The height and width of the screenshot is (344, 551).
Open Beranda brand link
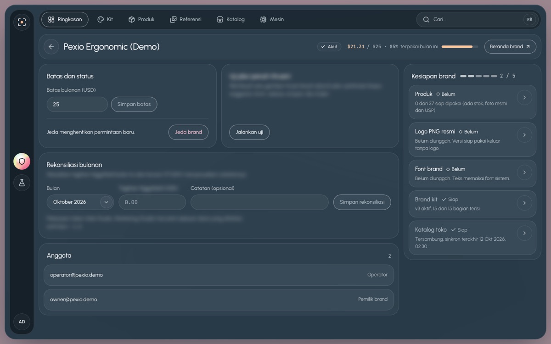[x=510, y=47]
